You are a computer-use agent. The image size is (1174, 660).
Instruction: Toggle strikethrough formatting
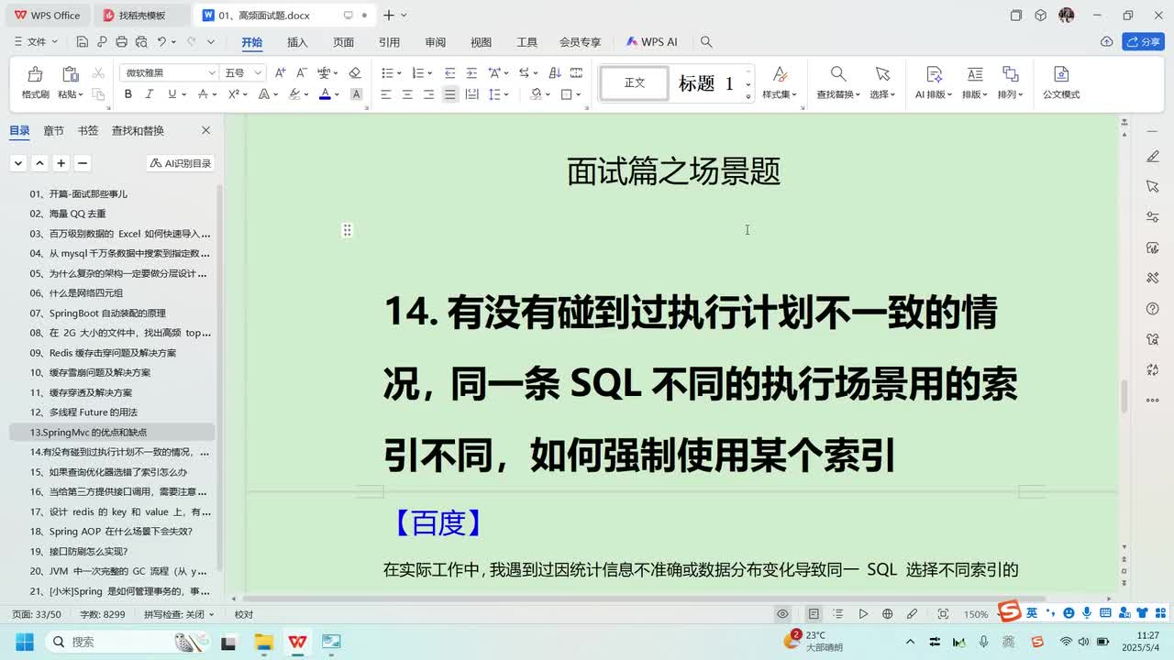click(202, 94)
